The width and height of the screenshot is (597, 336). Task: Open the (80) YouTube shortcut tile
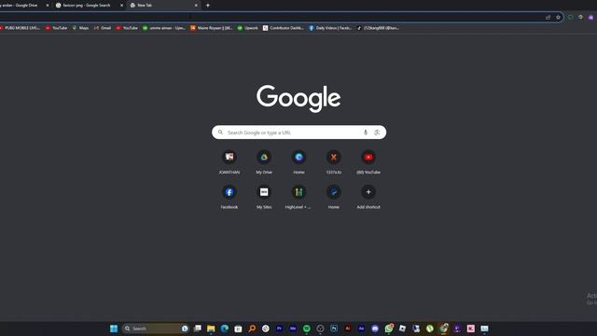pyautogui.click(x=368, y=161)
